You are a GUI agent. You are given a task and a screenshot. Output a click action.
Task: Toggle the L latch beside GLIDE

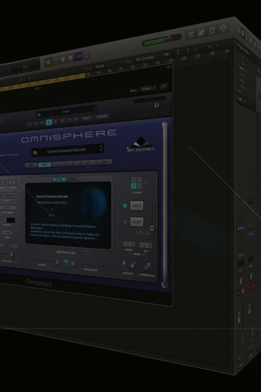(x=125, y=221)
